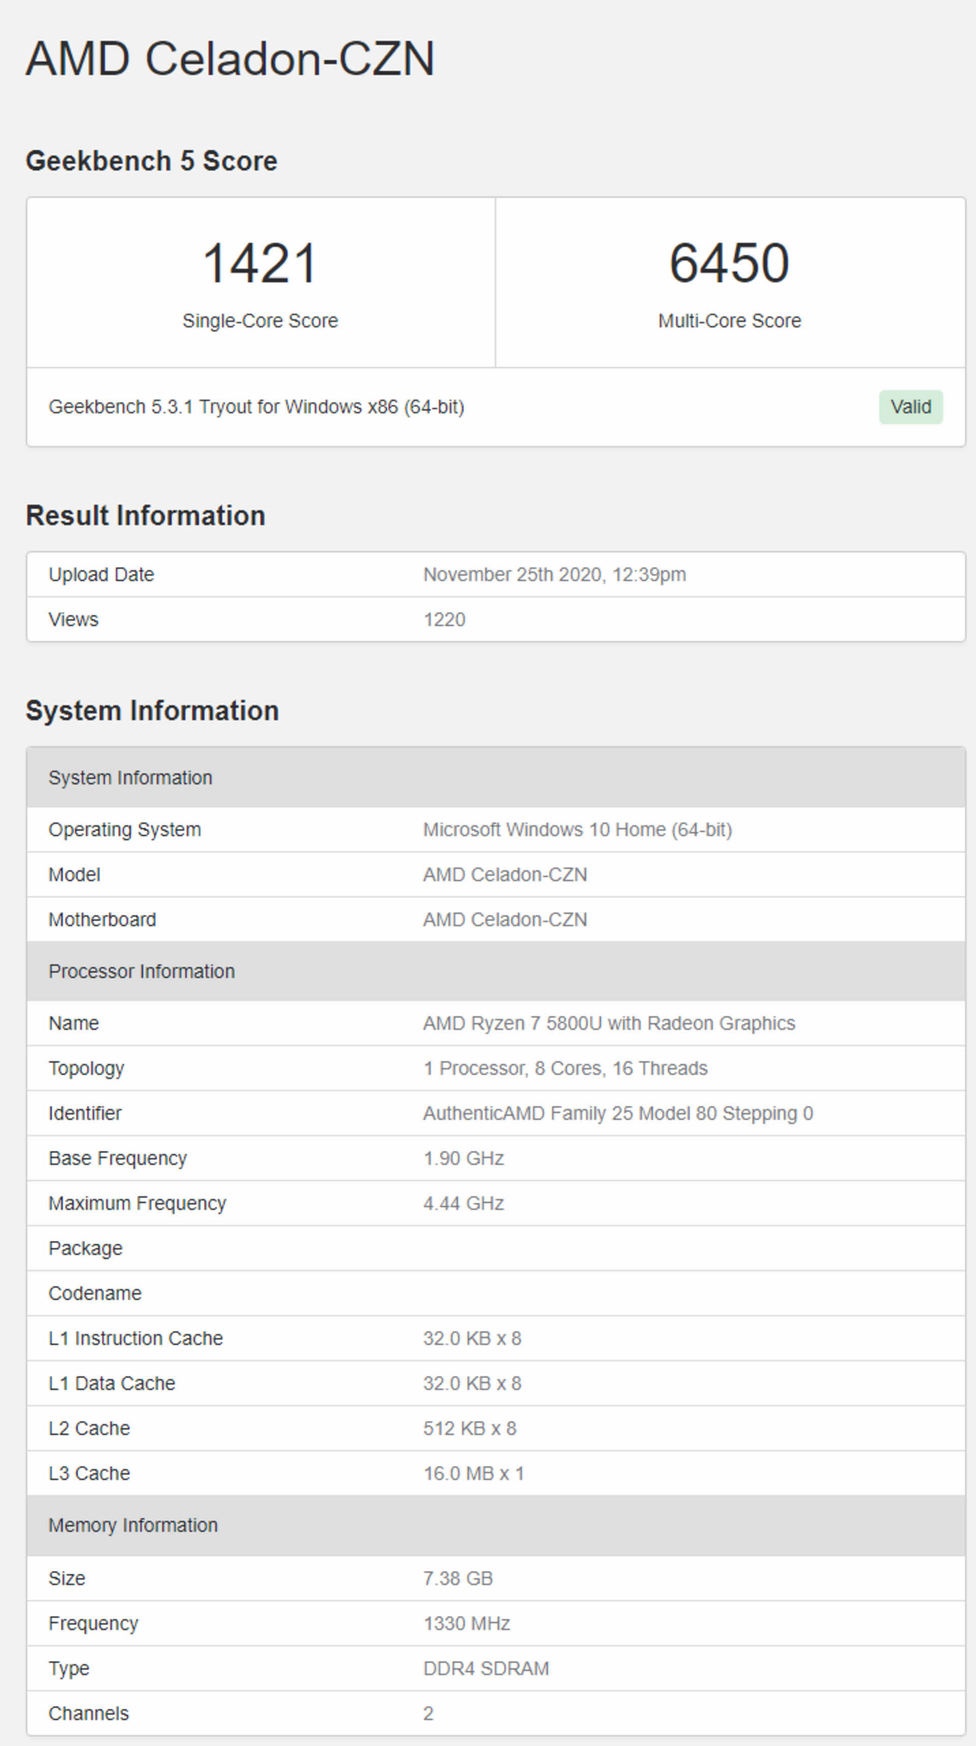Click the L3 Cache label

tap(89, 1473)
